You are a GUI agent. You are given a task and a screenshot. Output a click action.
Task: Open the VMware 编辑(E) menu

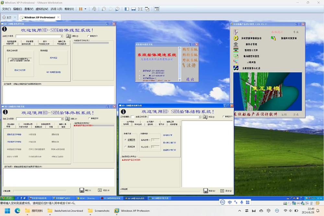(17, 9)
